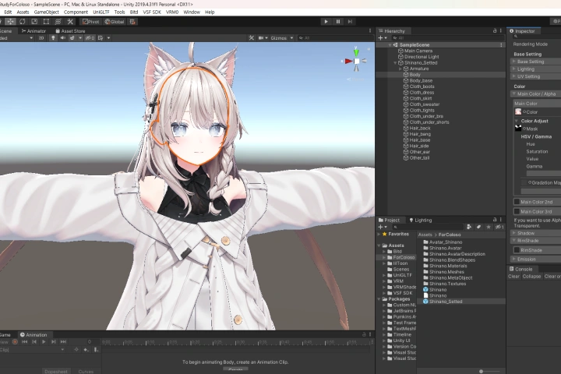This screenshot has height=374, width=561.
Task: Open the Assets menu
Action: coord(23,12)
